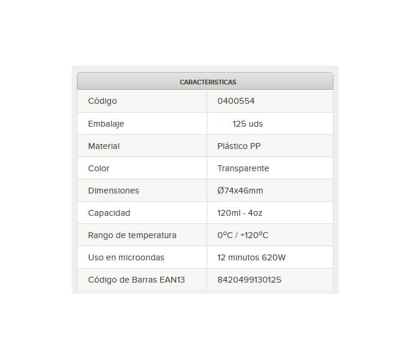The height and width of the screenshot is (360, 411).
Task: Select the Embalaje row label
Action: (106, 124)
